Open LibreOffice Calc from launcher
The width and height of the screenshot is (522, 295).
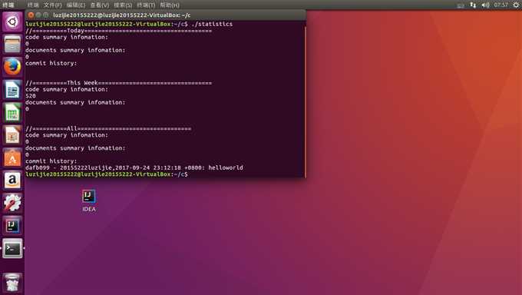tap(12, 112)
